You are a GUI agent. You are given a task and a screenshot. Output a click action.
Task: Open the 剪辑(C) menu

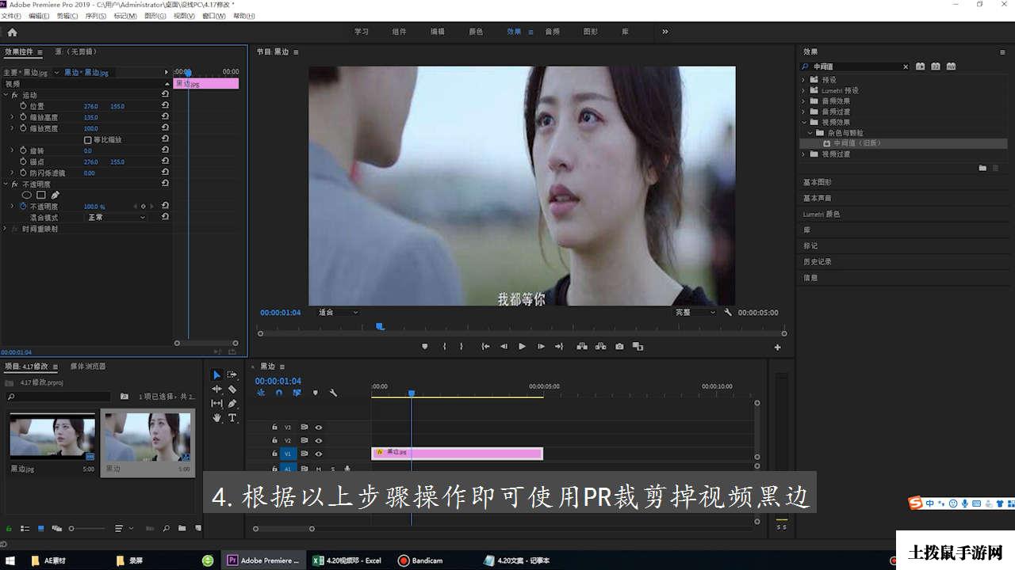[67, 16]
